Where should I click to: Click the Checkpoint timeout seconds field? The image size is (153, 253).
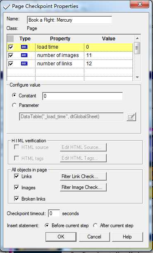coord(54,213)
